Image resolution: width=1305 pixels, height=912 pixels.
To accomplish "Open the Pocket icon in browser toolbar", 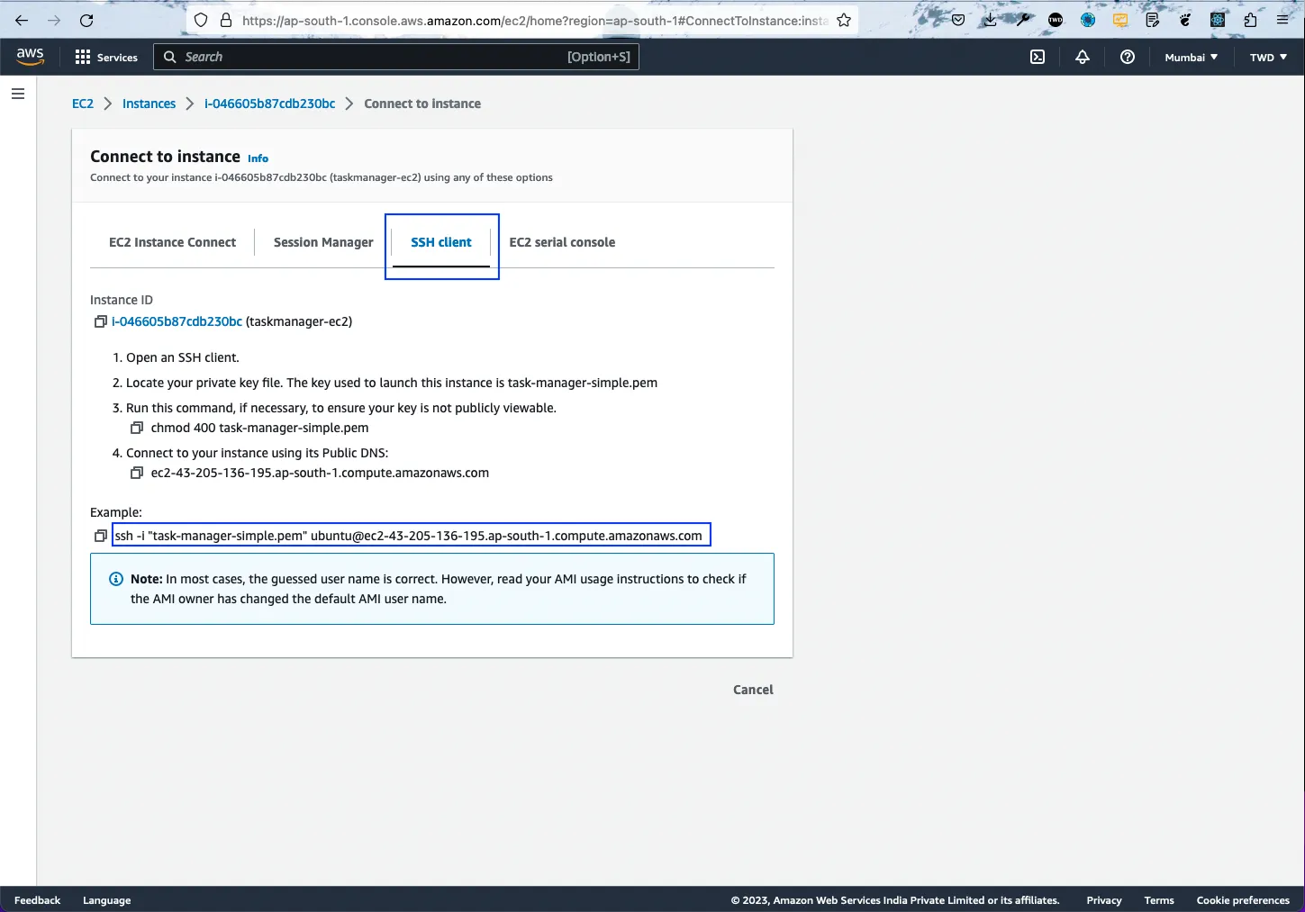I will click(958, 20).
